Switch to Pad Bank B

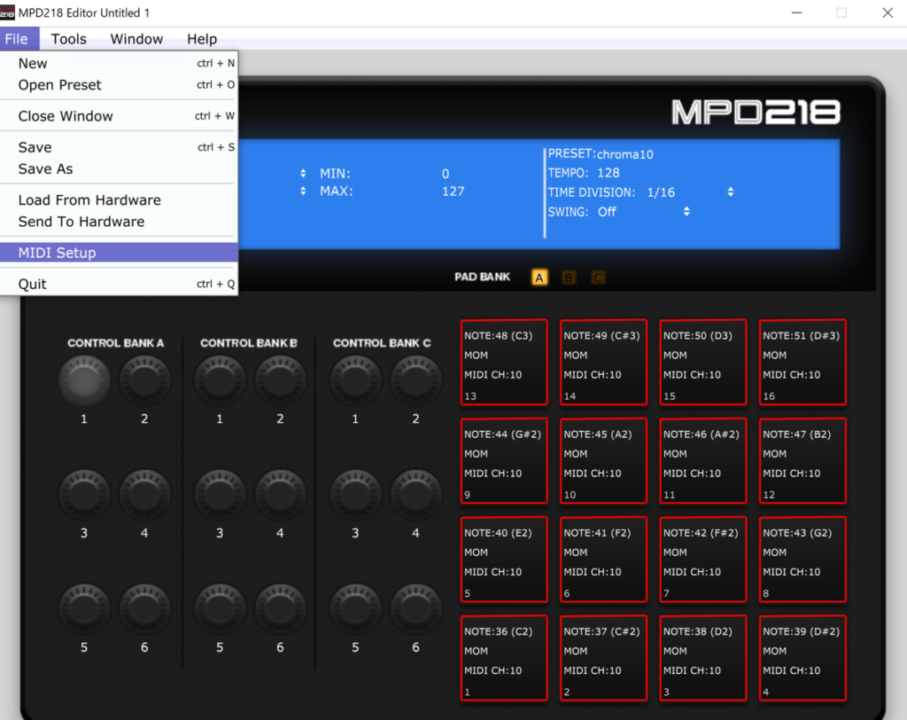coord(569,278)
